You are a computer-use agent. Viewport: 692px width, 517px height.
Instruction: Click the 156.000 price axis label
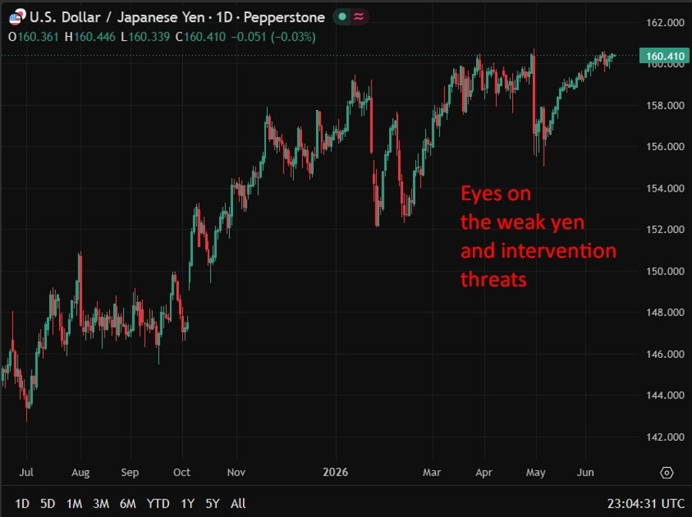665,146
